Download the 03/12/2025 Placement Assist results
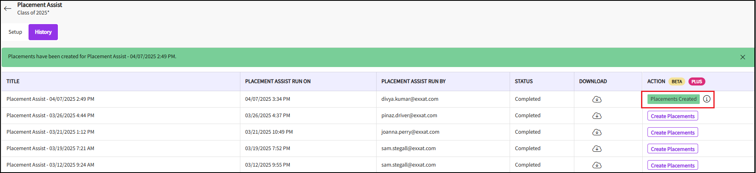Viewport: 756px width, 173px height. (x=597, y=165)
